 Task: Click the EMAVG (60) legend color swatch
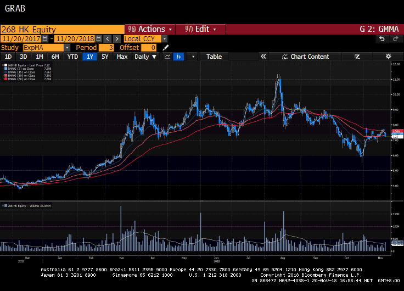[5, 79]
